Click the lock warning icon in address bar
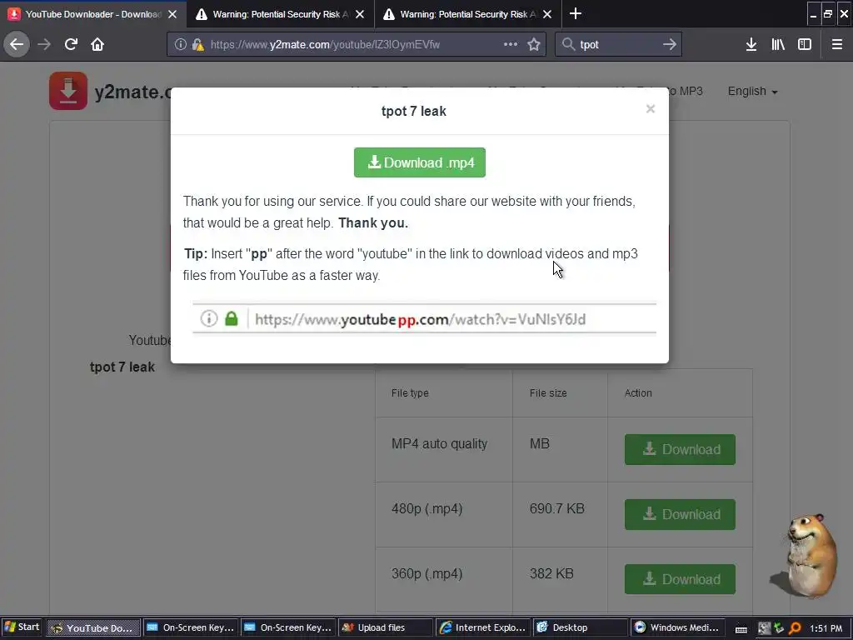This screenshot has width=853, height=640. (197, 44)
